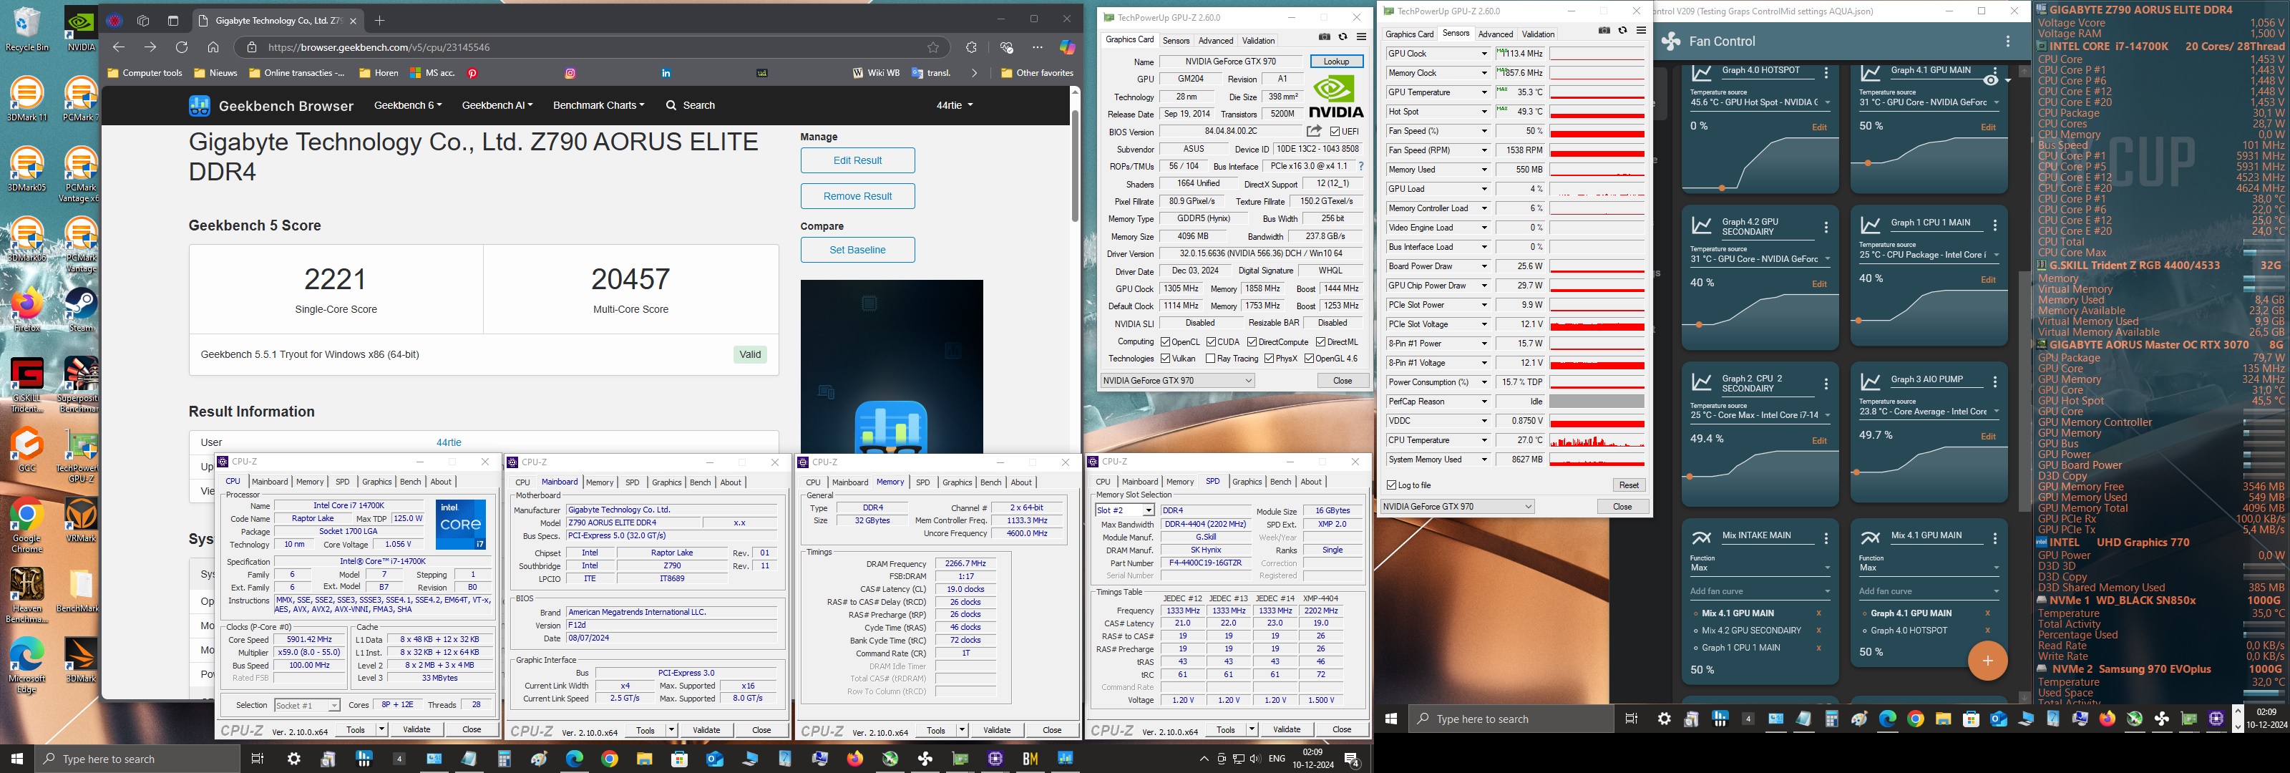Click Bus Interface question mark in GPU-Z
2290x773 pixels.
click(x=1360, y=166)
